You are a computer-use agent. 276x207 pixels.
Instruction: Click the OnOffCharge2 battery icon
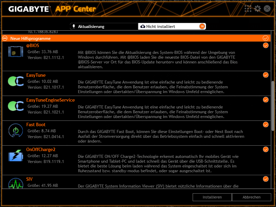tap(16, 156)
